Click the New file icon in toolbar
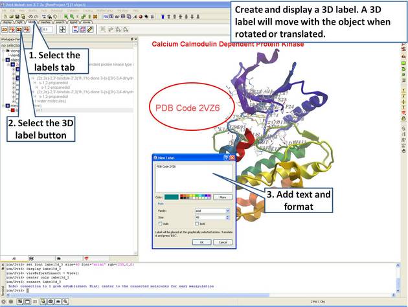 point(4,16)
